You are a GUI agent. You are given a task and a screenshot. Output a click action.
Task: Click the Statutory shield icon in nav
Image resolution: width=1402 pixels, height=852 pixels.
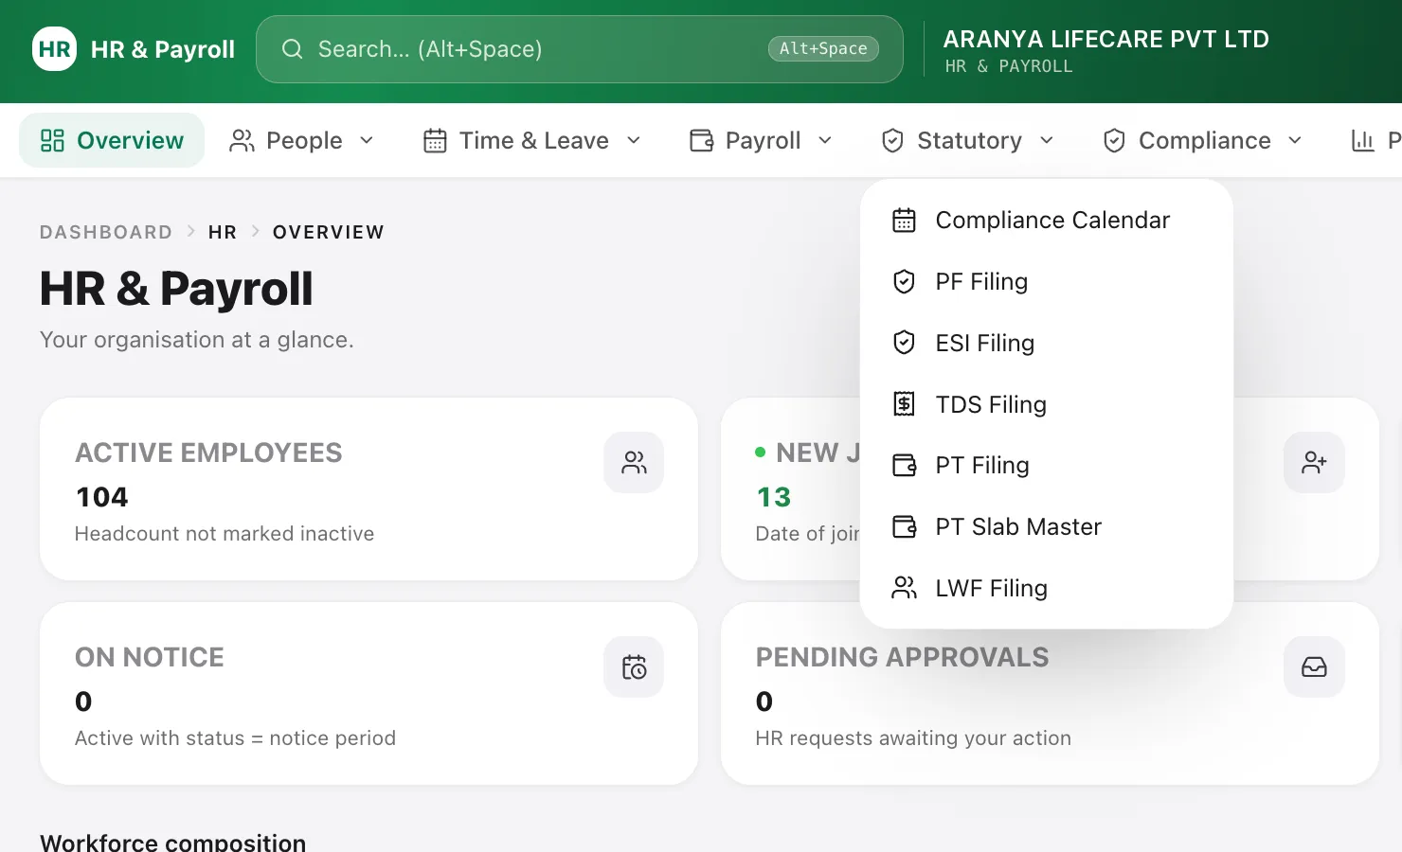point(892,140)
